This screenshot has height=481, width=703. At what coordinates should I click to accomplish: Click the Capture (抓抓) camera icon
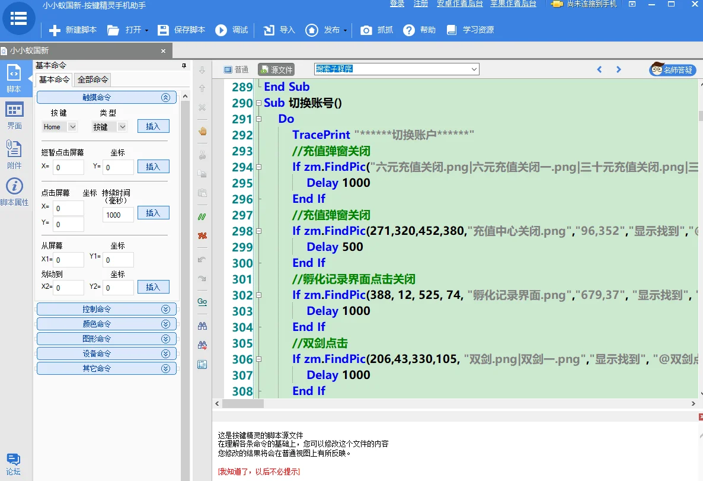pos(366,30)
